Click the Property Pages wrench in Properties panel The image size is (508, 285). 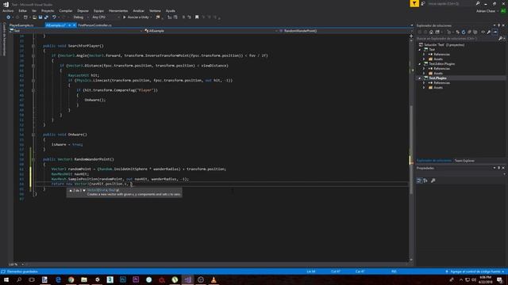pyautogui.click(x=433, y=180)
